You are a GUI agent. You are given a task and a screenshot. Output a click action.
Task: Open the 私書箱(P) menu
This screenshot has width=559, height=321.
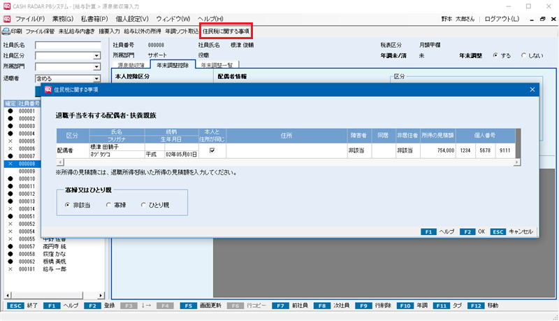[94, 19]
